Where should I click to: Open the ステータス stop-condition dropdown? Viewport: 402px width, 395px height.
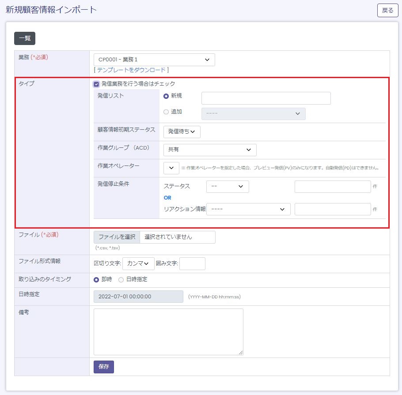pos(228,187)
